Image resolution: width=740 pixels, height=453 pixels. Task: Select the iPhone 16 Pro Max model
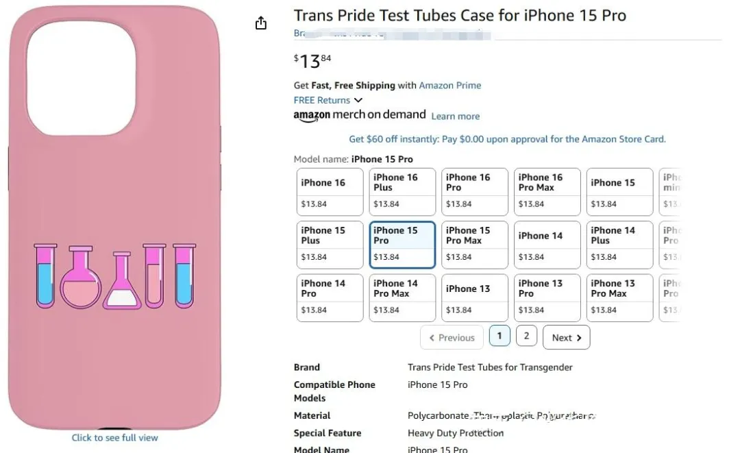pyautogui.click(x=547, y=192)
